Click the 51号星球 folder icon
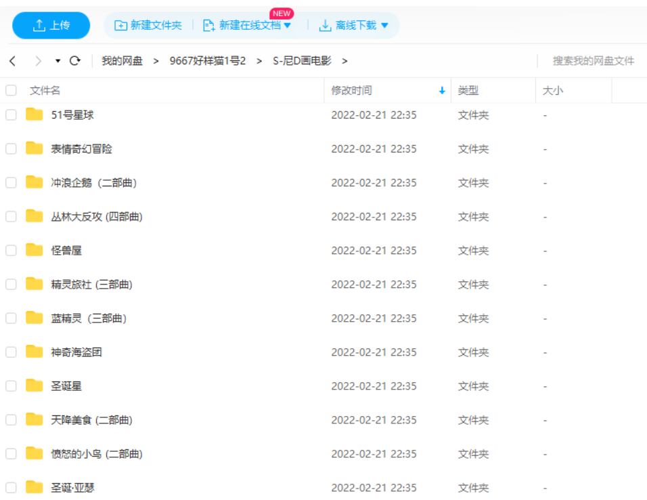647x500 pixels. click(x=35, y=114)
